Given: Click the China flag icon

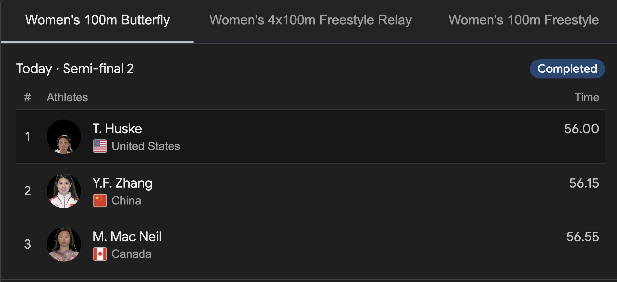Looking at the screenshot, I should click(x=100, y=201).
